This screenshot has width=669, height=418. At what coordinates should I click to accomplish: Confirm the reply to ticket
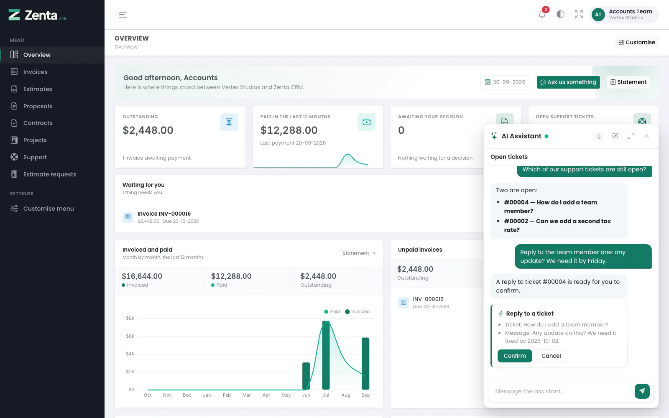coord(515,356)
